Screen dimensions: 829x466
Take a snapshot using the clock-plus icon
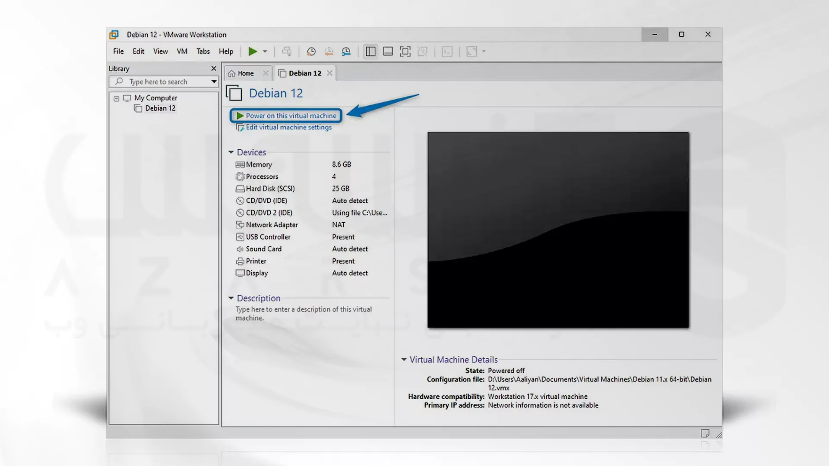[311, 51]
